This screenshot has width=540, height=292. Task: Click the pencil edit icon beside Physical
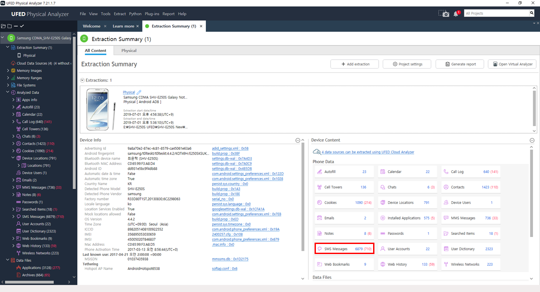pyautogui.click(x=139, y=93)
